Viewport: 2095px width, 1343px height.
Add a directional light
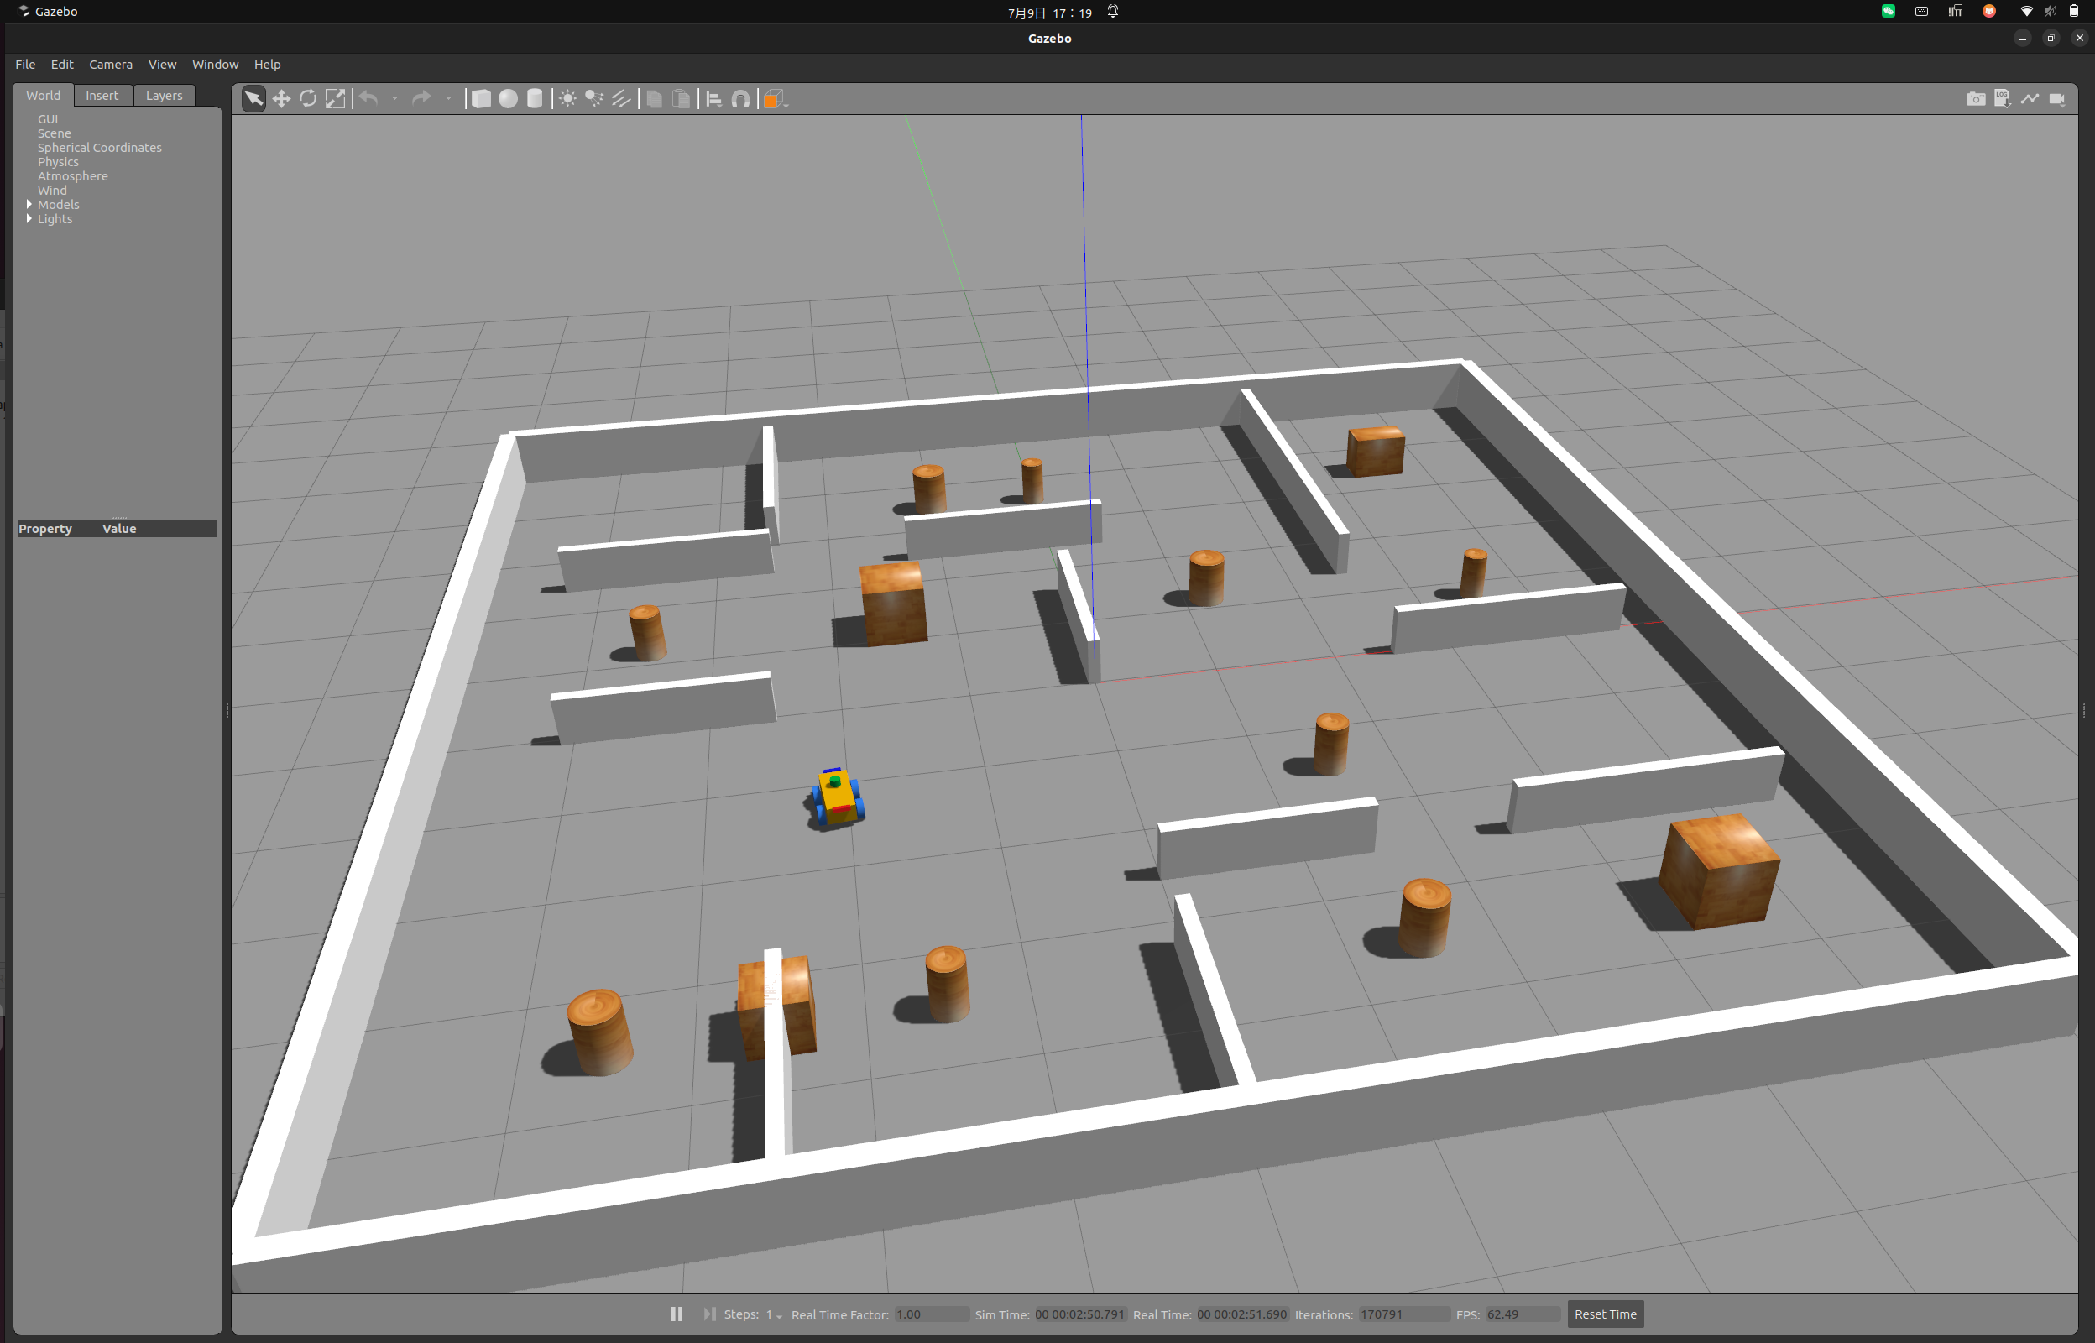click(x=621, y=98)
